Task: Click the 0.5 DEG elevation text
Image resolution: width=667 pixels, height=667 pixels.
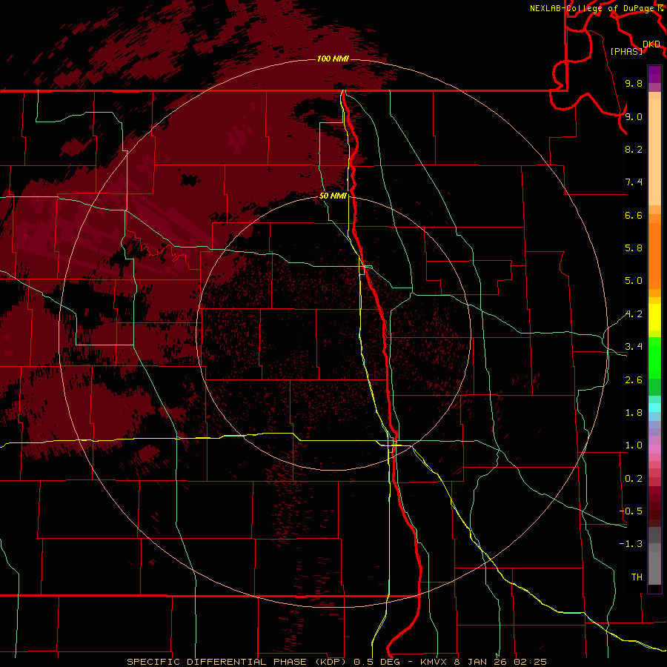Action: (x=379, y=662)
